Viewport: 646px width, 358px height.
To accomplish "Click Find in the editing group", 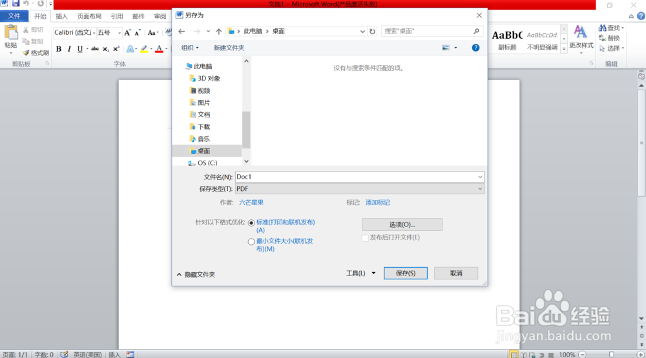I will click(611, 28).
